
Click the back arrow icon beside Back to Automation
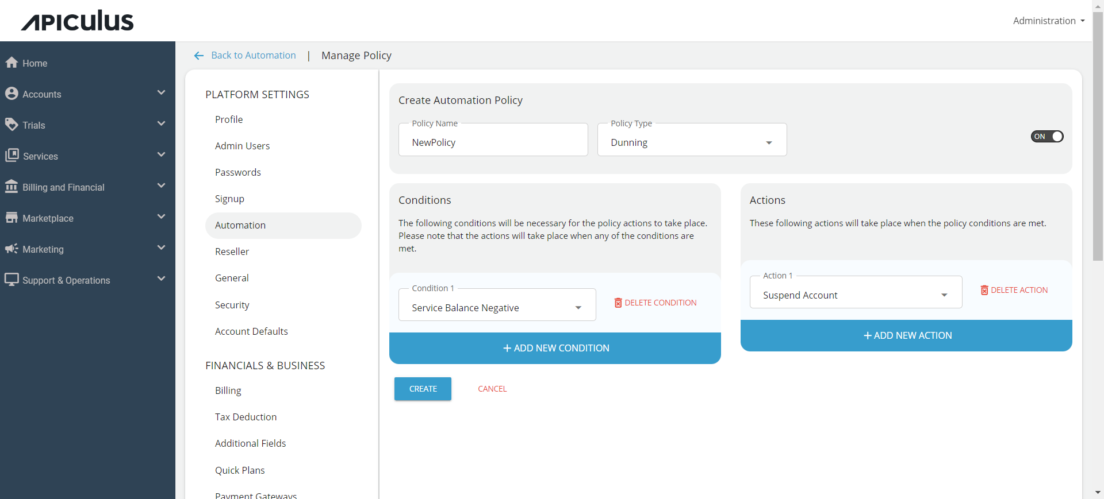199,56
